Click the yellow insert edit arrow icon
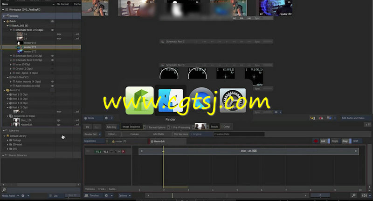This screenshot has width=373, height=201. (312, 118)
